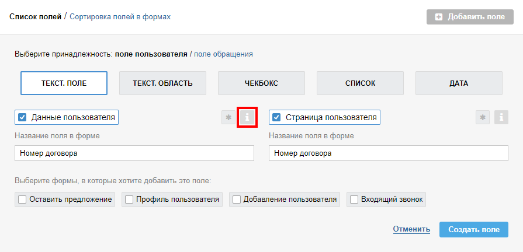This screenshot has height=252, width=523.
Task: Select the ДАТА field type
Action: point(459,83)
